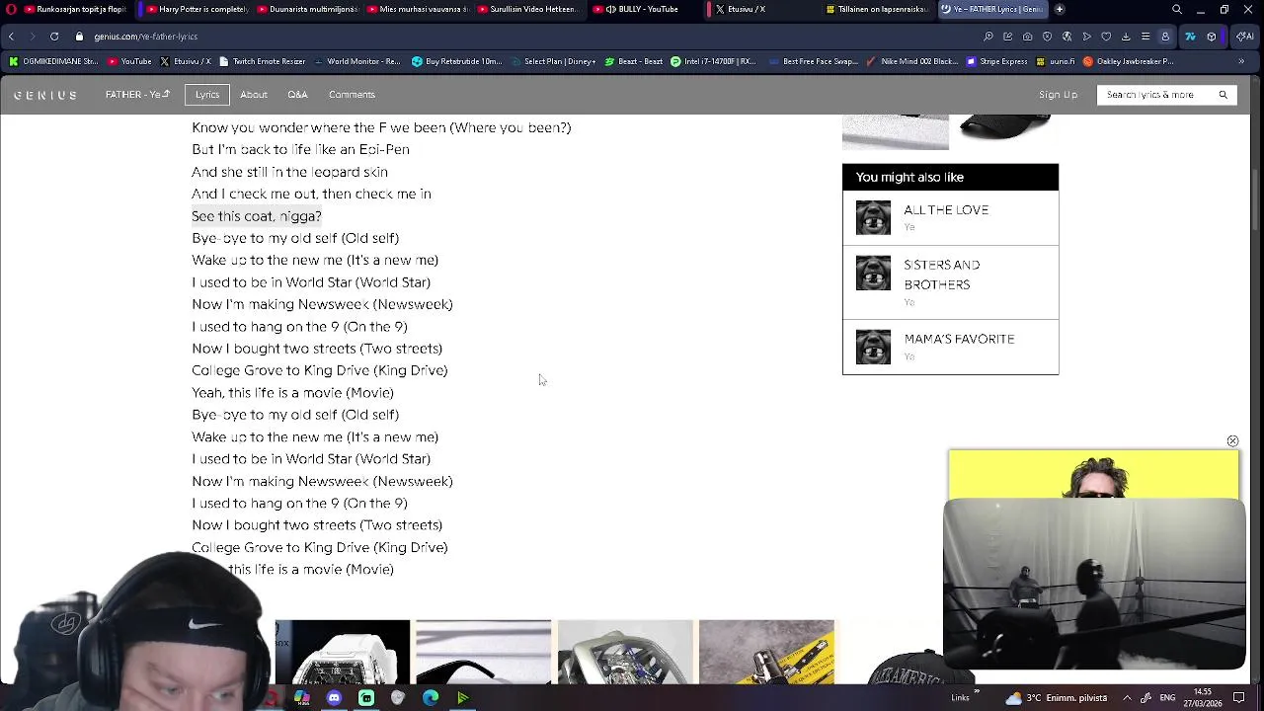Expand the bookmarks bar overflow chevron
This screenshot has width=1264, height=711.
[x=1241, y=61]
